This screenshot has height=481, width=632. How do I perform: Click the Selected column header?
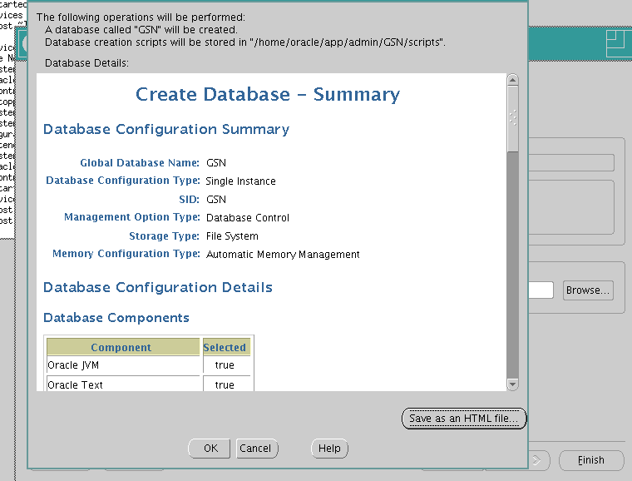(226, 347)
